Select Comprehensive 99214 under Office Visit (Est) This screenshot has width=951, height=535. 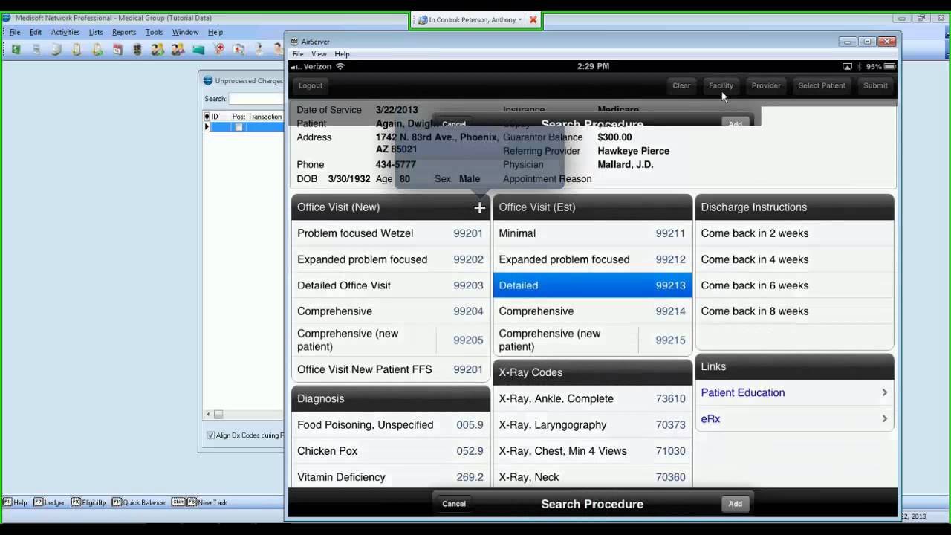coord(592,311)
